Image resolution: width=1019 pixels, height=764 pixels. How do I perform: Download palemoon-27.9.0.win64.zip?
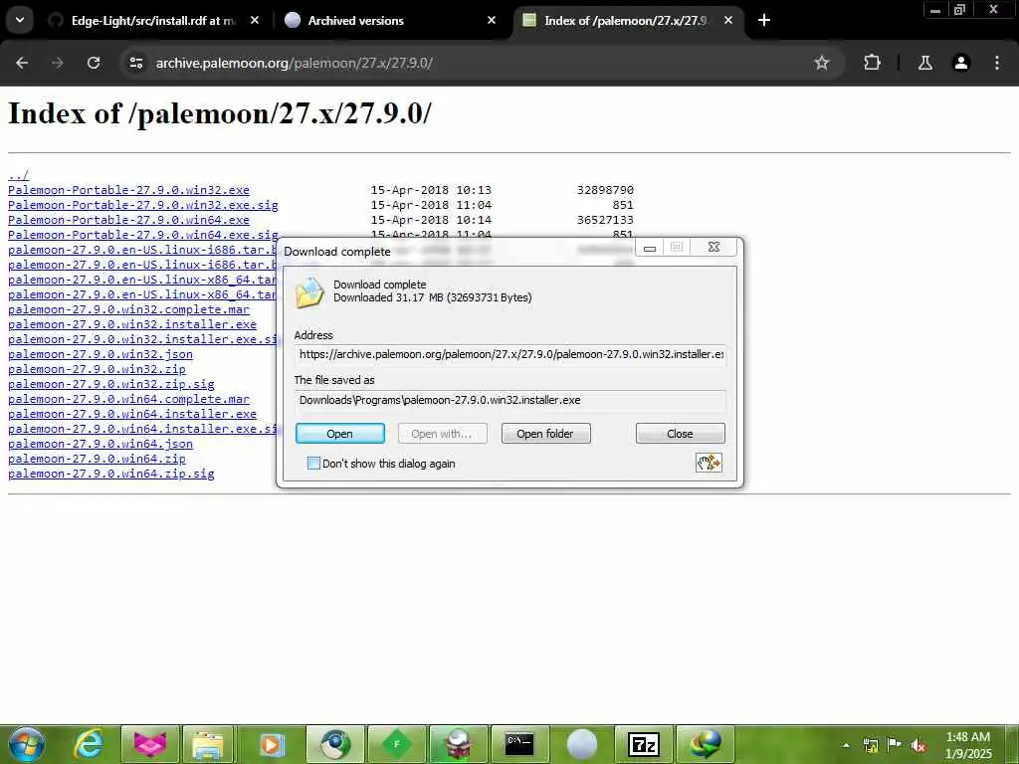(x=97, y=459)
